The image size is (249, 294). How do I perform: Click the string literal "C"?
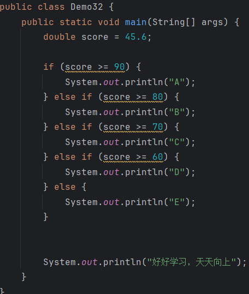point(177,142)
